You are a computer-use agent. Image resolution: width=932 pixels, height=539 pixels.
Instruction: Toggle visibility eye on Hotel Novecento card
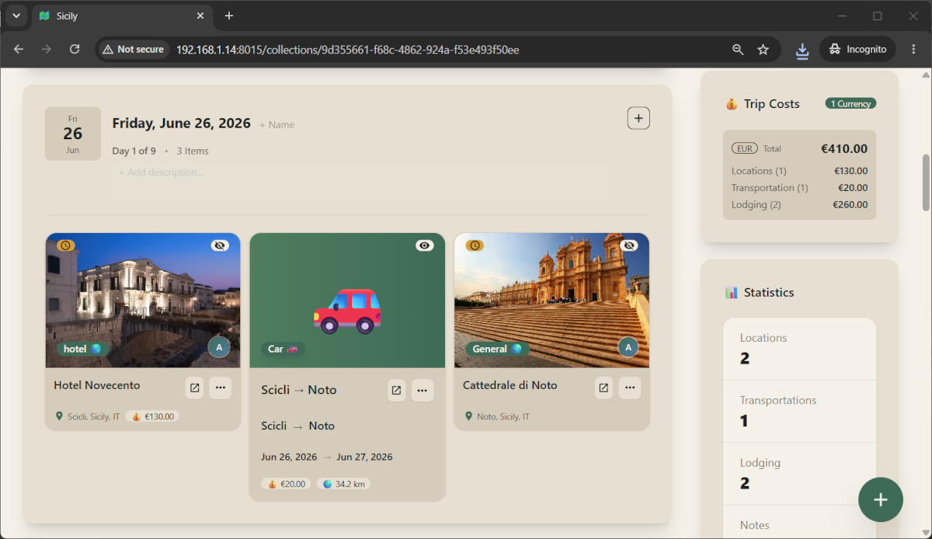[x=220, y=245]
